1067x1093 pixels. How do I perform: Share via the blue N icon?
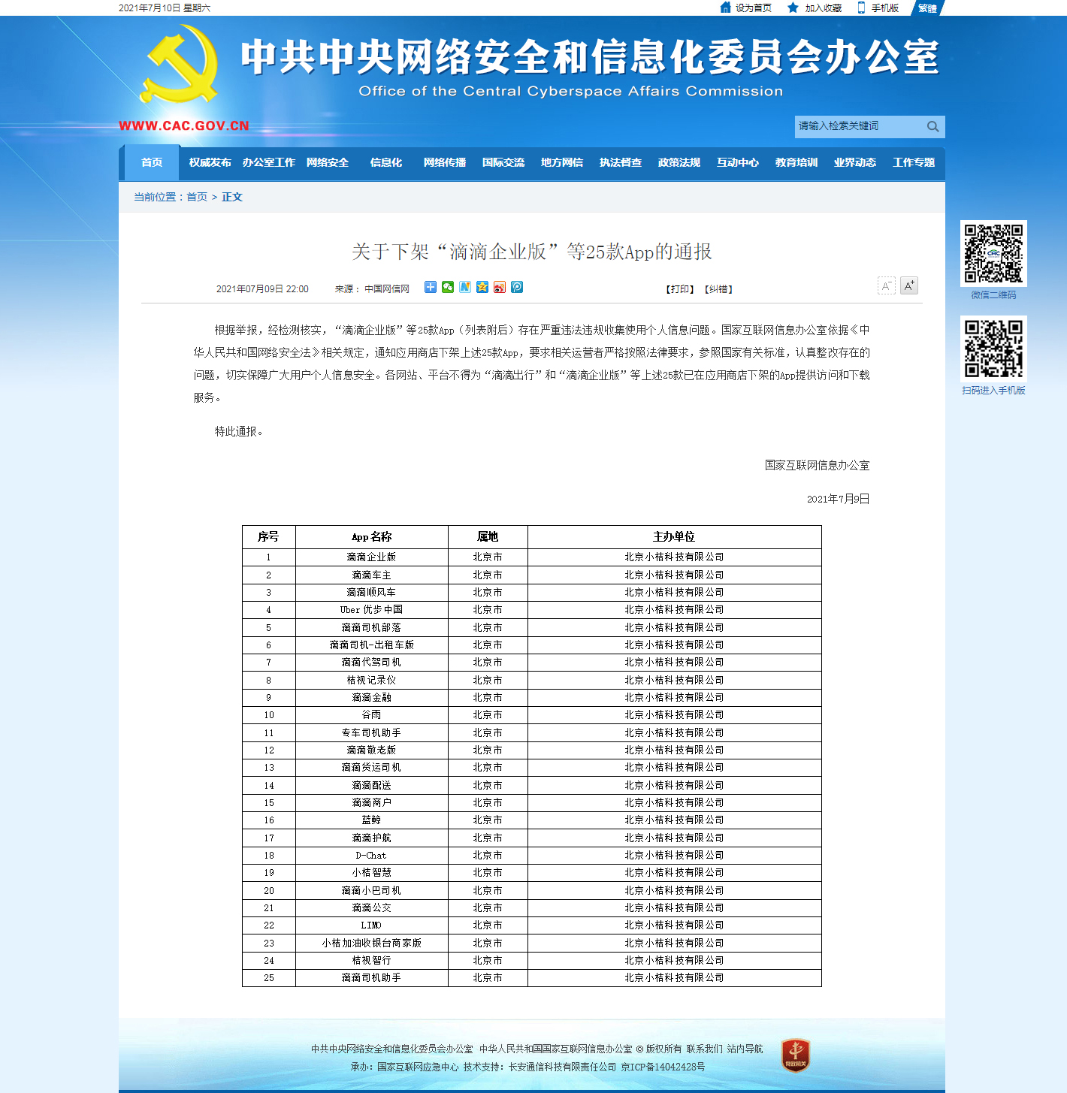pyautogui.click(x=465, y=287)
